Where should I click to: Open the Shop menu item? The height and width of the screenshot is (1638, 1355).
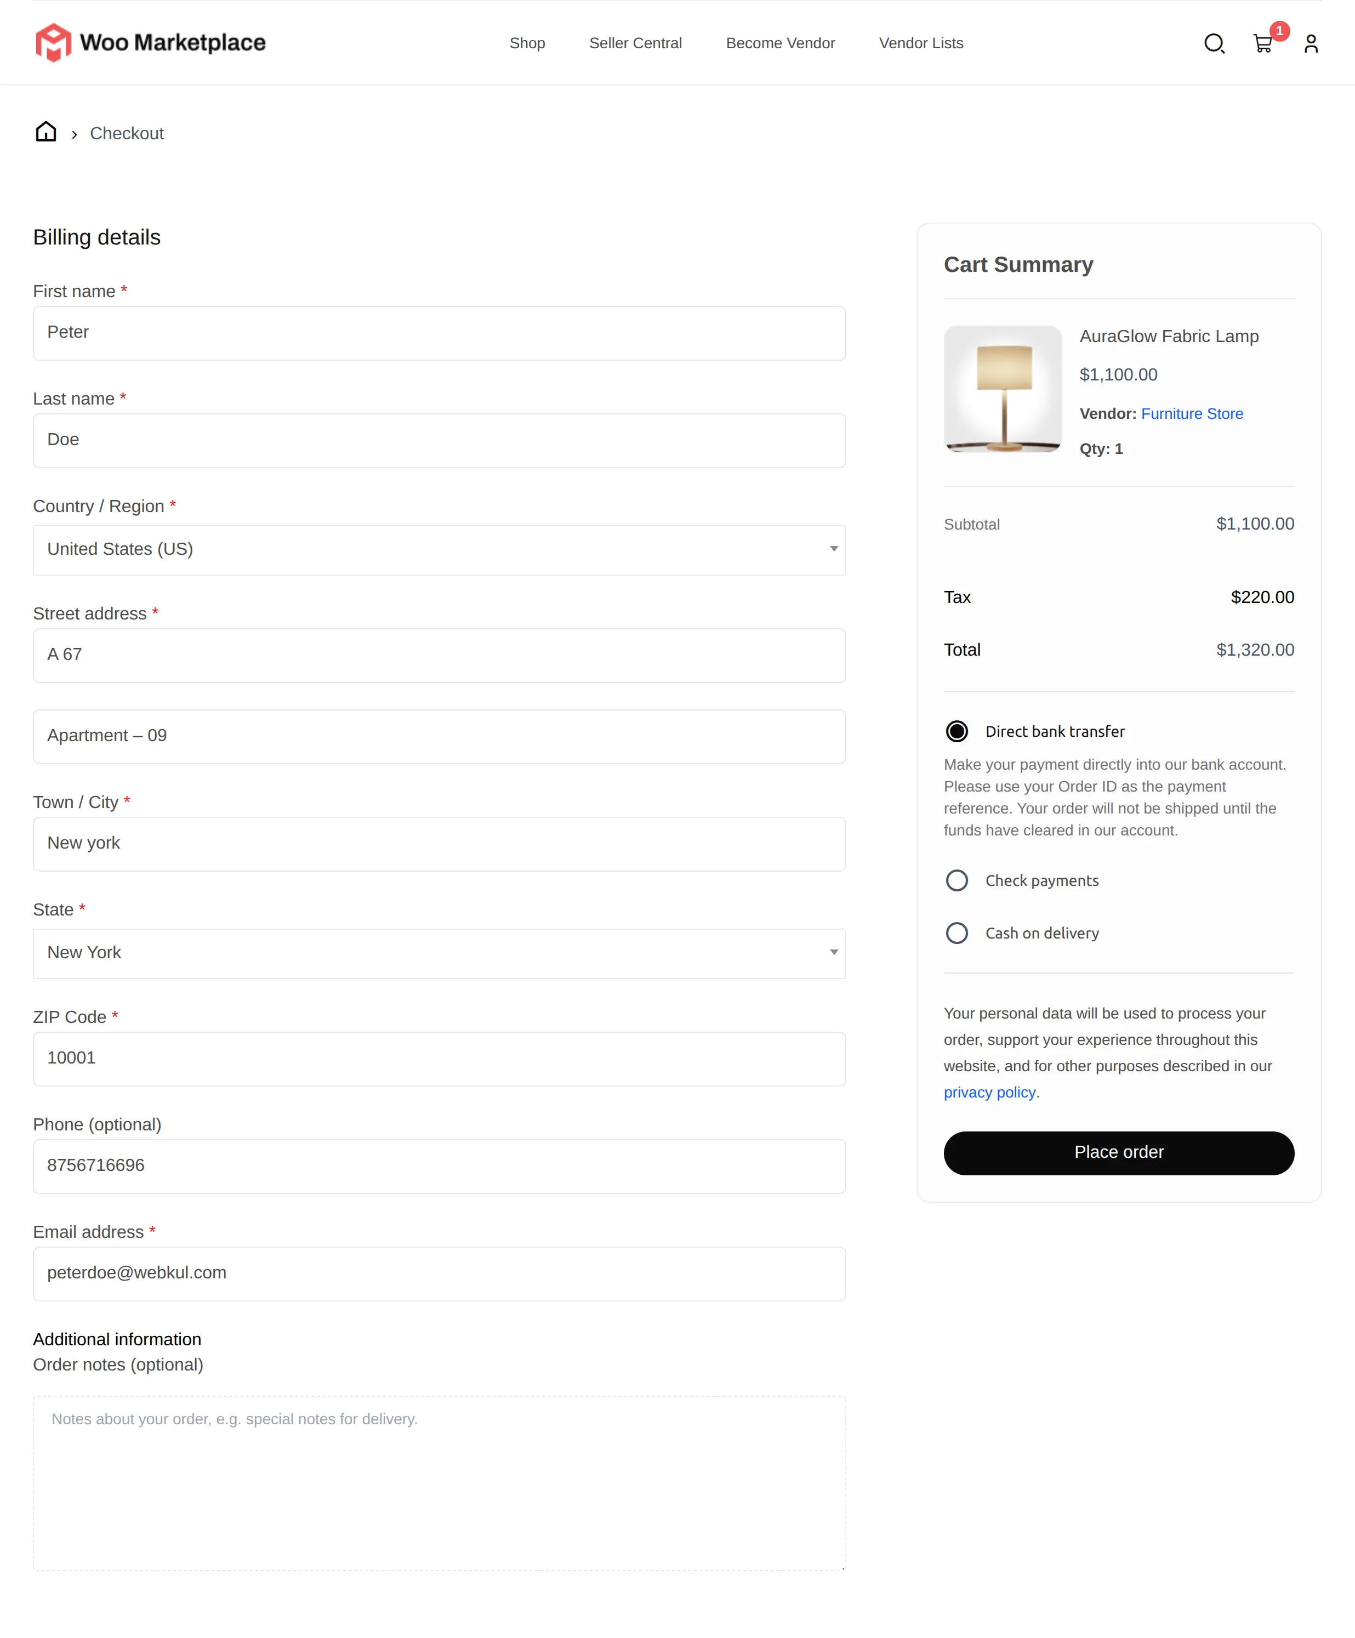(527, 43)
